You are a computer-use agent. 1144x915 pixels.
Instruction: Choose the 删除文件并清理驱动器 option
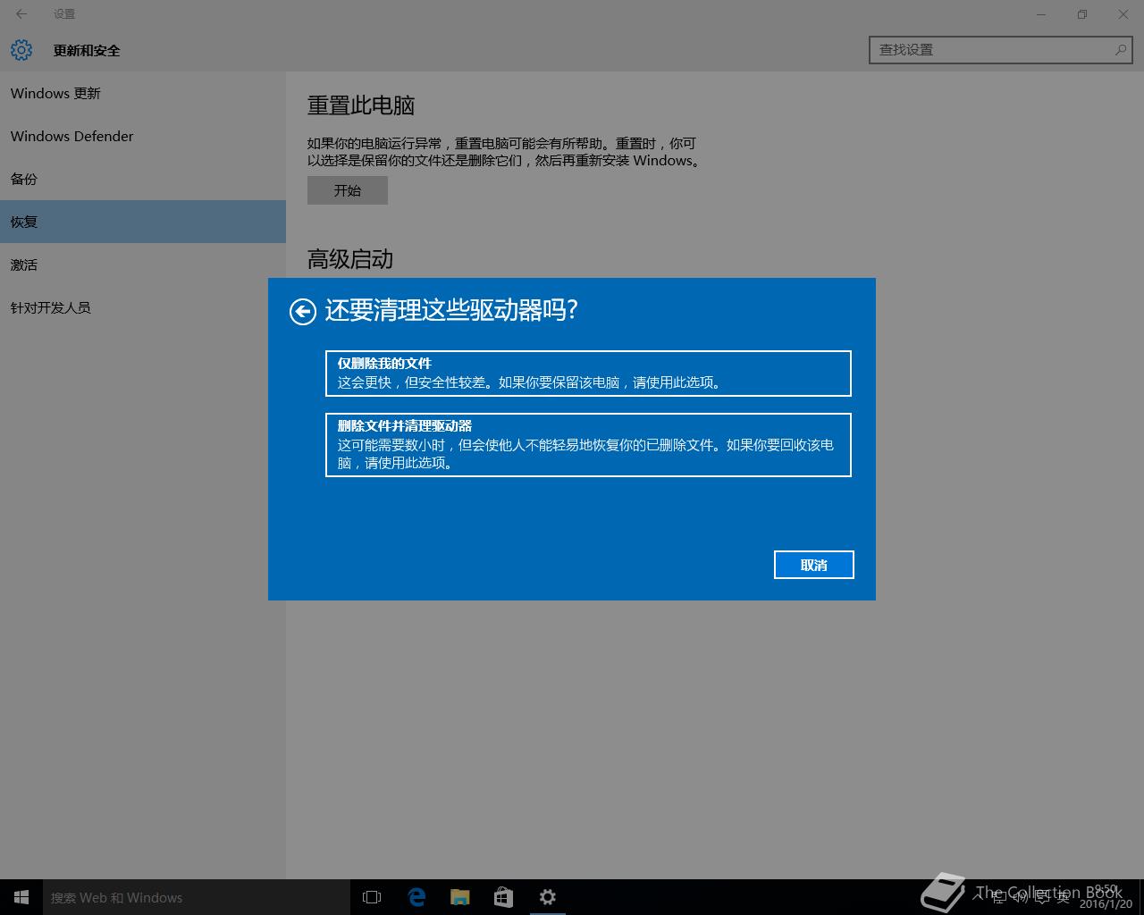pos(588,445)
